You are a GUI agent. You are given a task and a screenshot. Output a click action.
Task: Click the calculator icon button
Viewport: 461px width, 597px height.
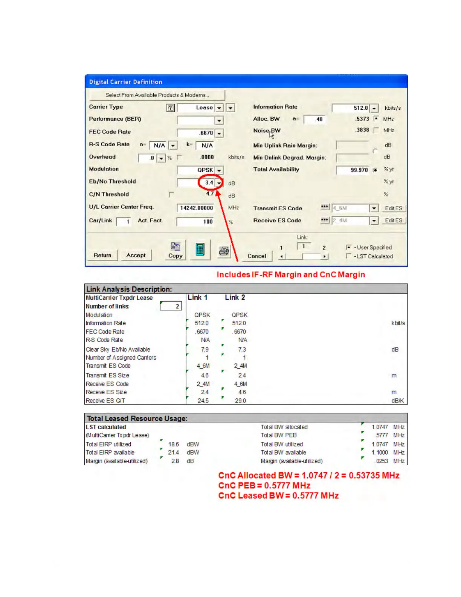point(200,250)
